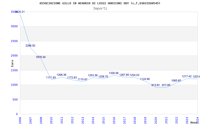Click x-axis year 2018
Viewport: 200px width, 125px height.
coord(135,120)
